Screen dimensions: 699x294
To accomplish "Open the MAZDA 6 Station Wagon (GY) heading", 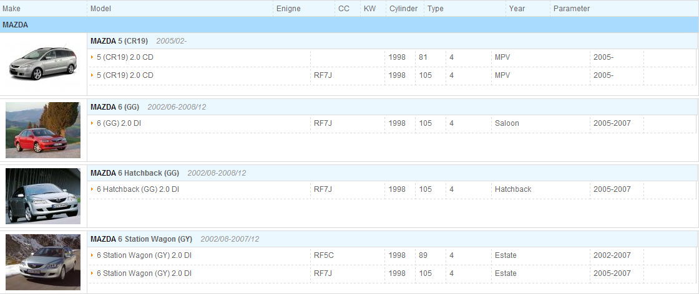I will pos(141,239).
